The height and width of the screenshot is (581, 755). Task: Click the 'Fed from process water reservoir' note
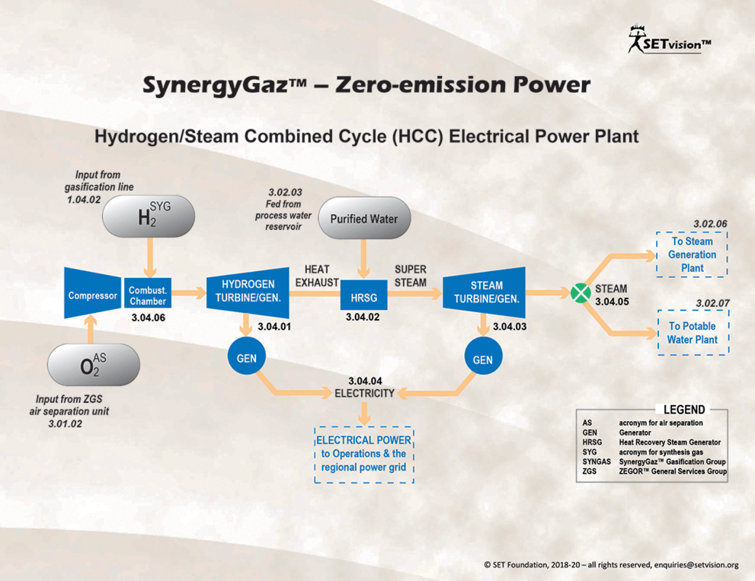click(x=283, y=215)
